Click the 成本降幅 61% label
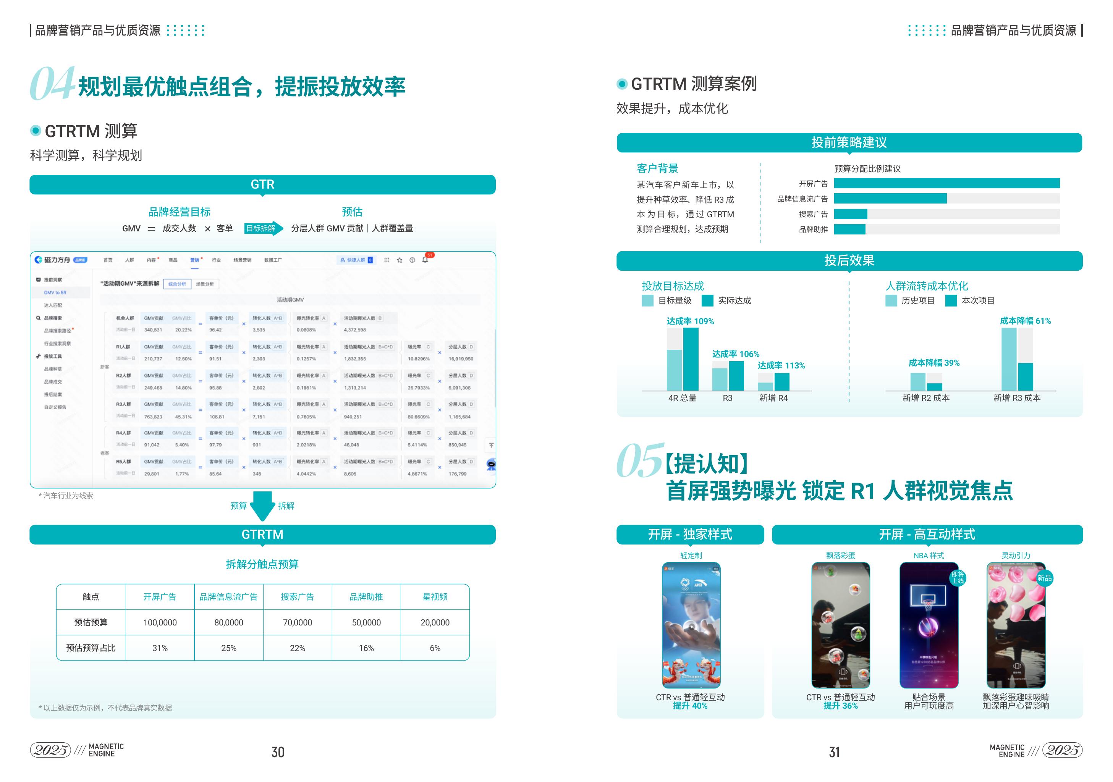 click(1025, 321)
